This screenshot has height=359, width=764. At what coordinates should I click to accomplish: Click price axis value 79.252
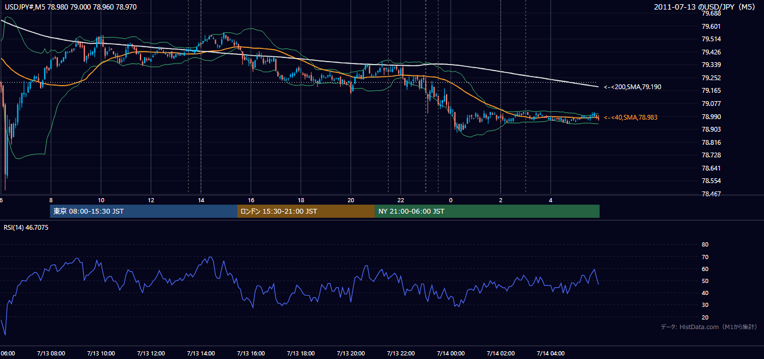[x=711, y=78]
